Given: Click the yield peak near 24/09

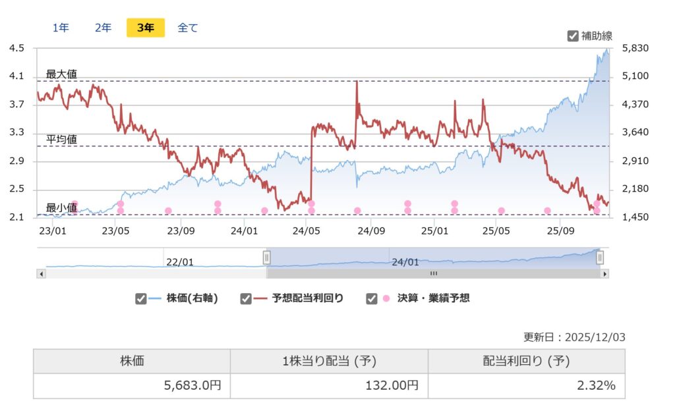Looking at the screenshot, I should [357, 82].
